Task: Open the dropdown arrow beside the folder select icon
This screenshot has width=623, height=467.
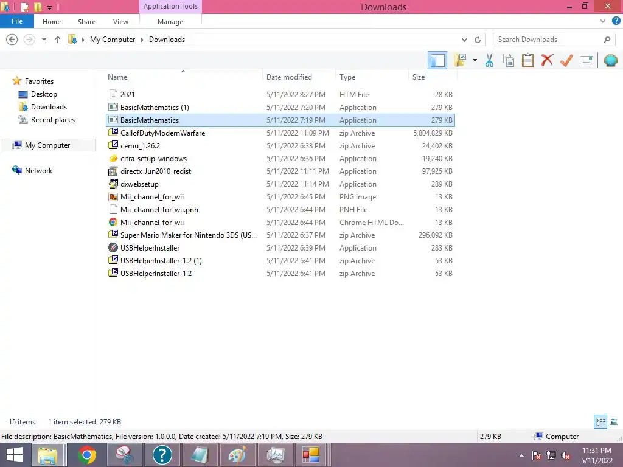Action: click(475, 60)
